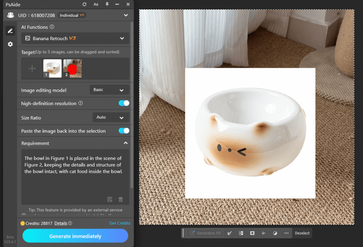Screen dimensions: 363x247
Task: Open the adjustments icon near Generative Fill
Action: pyautogui.click(x=241, y=233)
